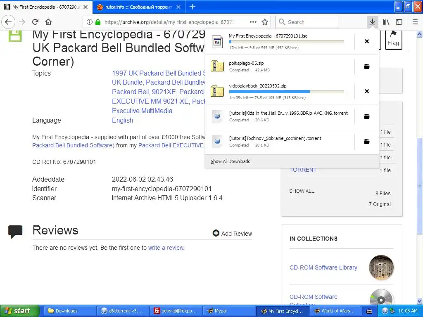Open the Executive MultiMedia topic link
Viewport: 423px width, 317px height.
142,111
